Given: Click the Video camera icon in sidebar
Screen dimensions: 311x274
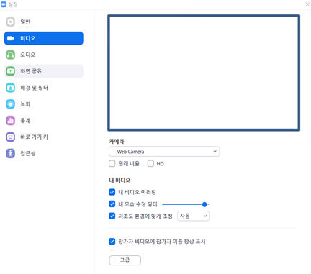Looking at the screenshot, I should (x=10, y=38).
